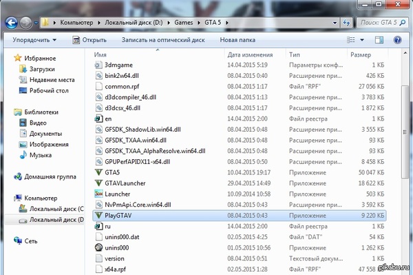Open the Видео library
The width and height of the screenshot is (413, 275).
(38, 123)
